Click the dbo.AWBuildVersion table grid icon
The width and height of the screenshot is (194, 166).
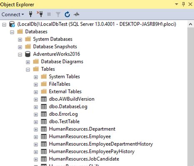point(44,99)
